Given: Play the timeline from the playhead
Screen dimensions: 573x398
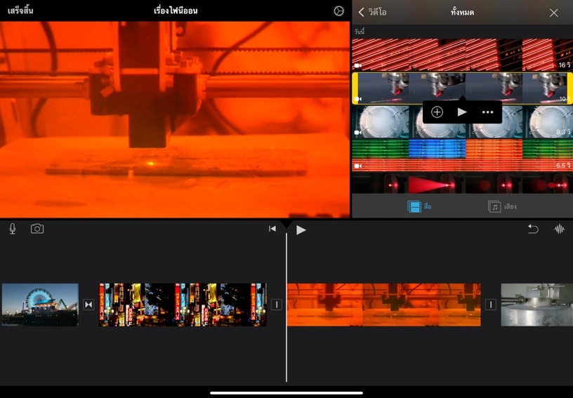Looking at the screenshot, I should point(301,230).
